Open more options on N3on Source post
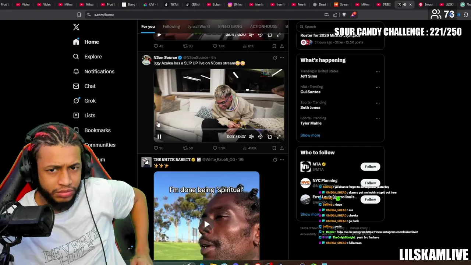This screenshot has width=471, height=265. pos(282,58)
